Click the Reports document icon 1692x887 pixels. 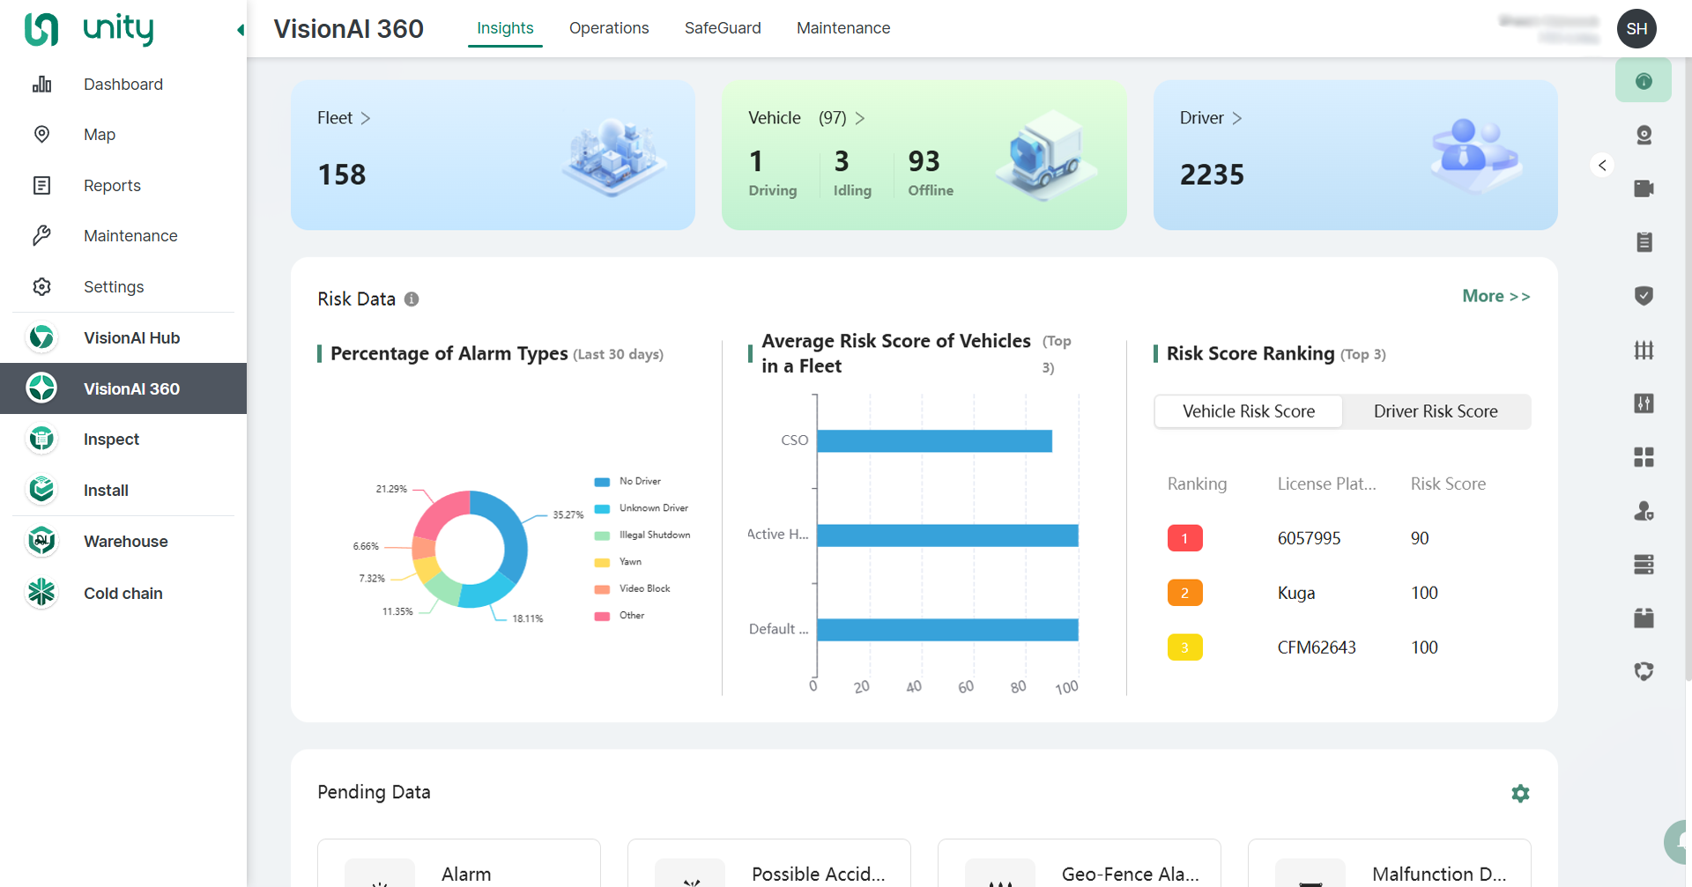(41, 185)
